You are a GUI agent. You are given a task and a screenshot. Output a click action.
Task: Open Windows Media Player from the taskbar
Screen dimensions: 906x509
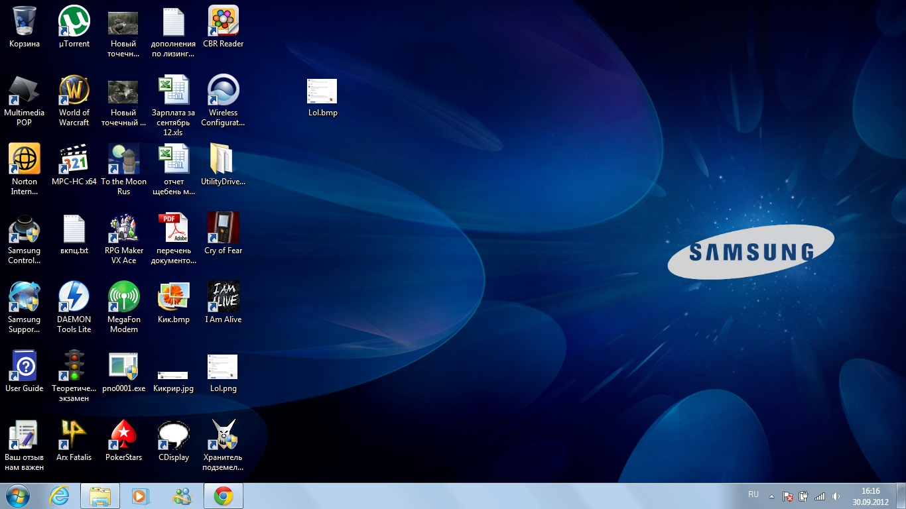141,496
